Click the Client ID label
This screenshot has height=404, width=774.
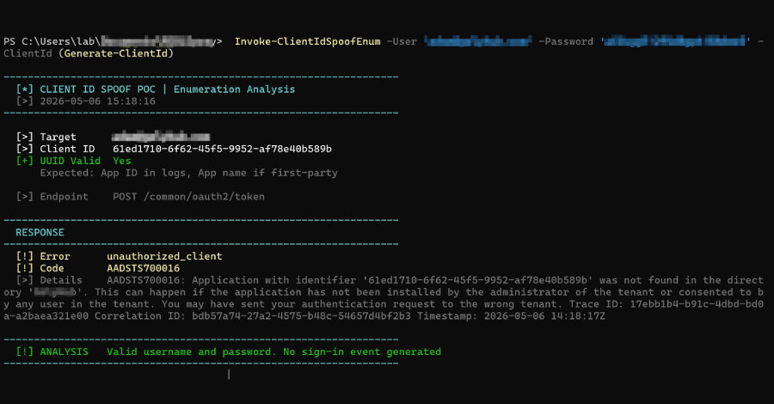(x=67, y=149)
